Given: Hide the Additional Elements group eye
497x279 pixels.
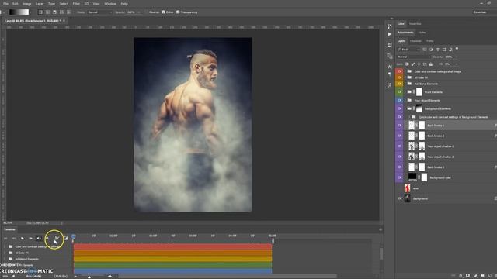Looking at the screenshot, I should click(x=399, y=84).
